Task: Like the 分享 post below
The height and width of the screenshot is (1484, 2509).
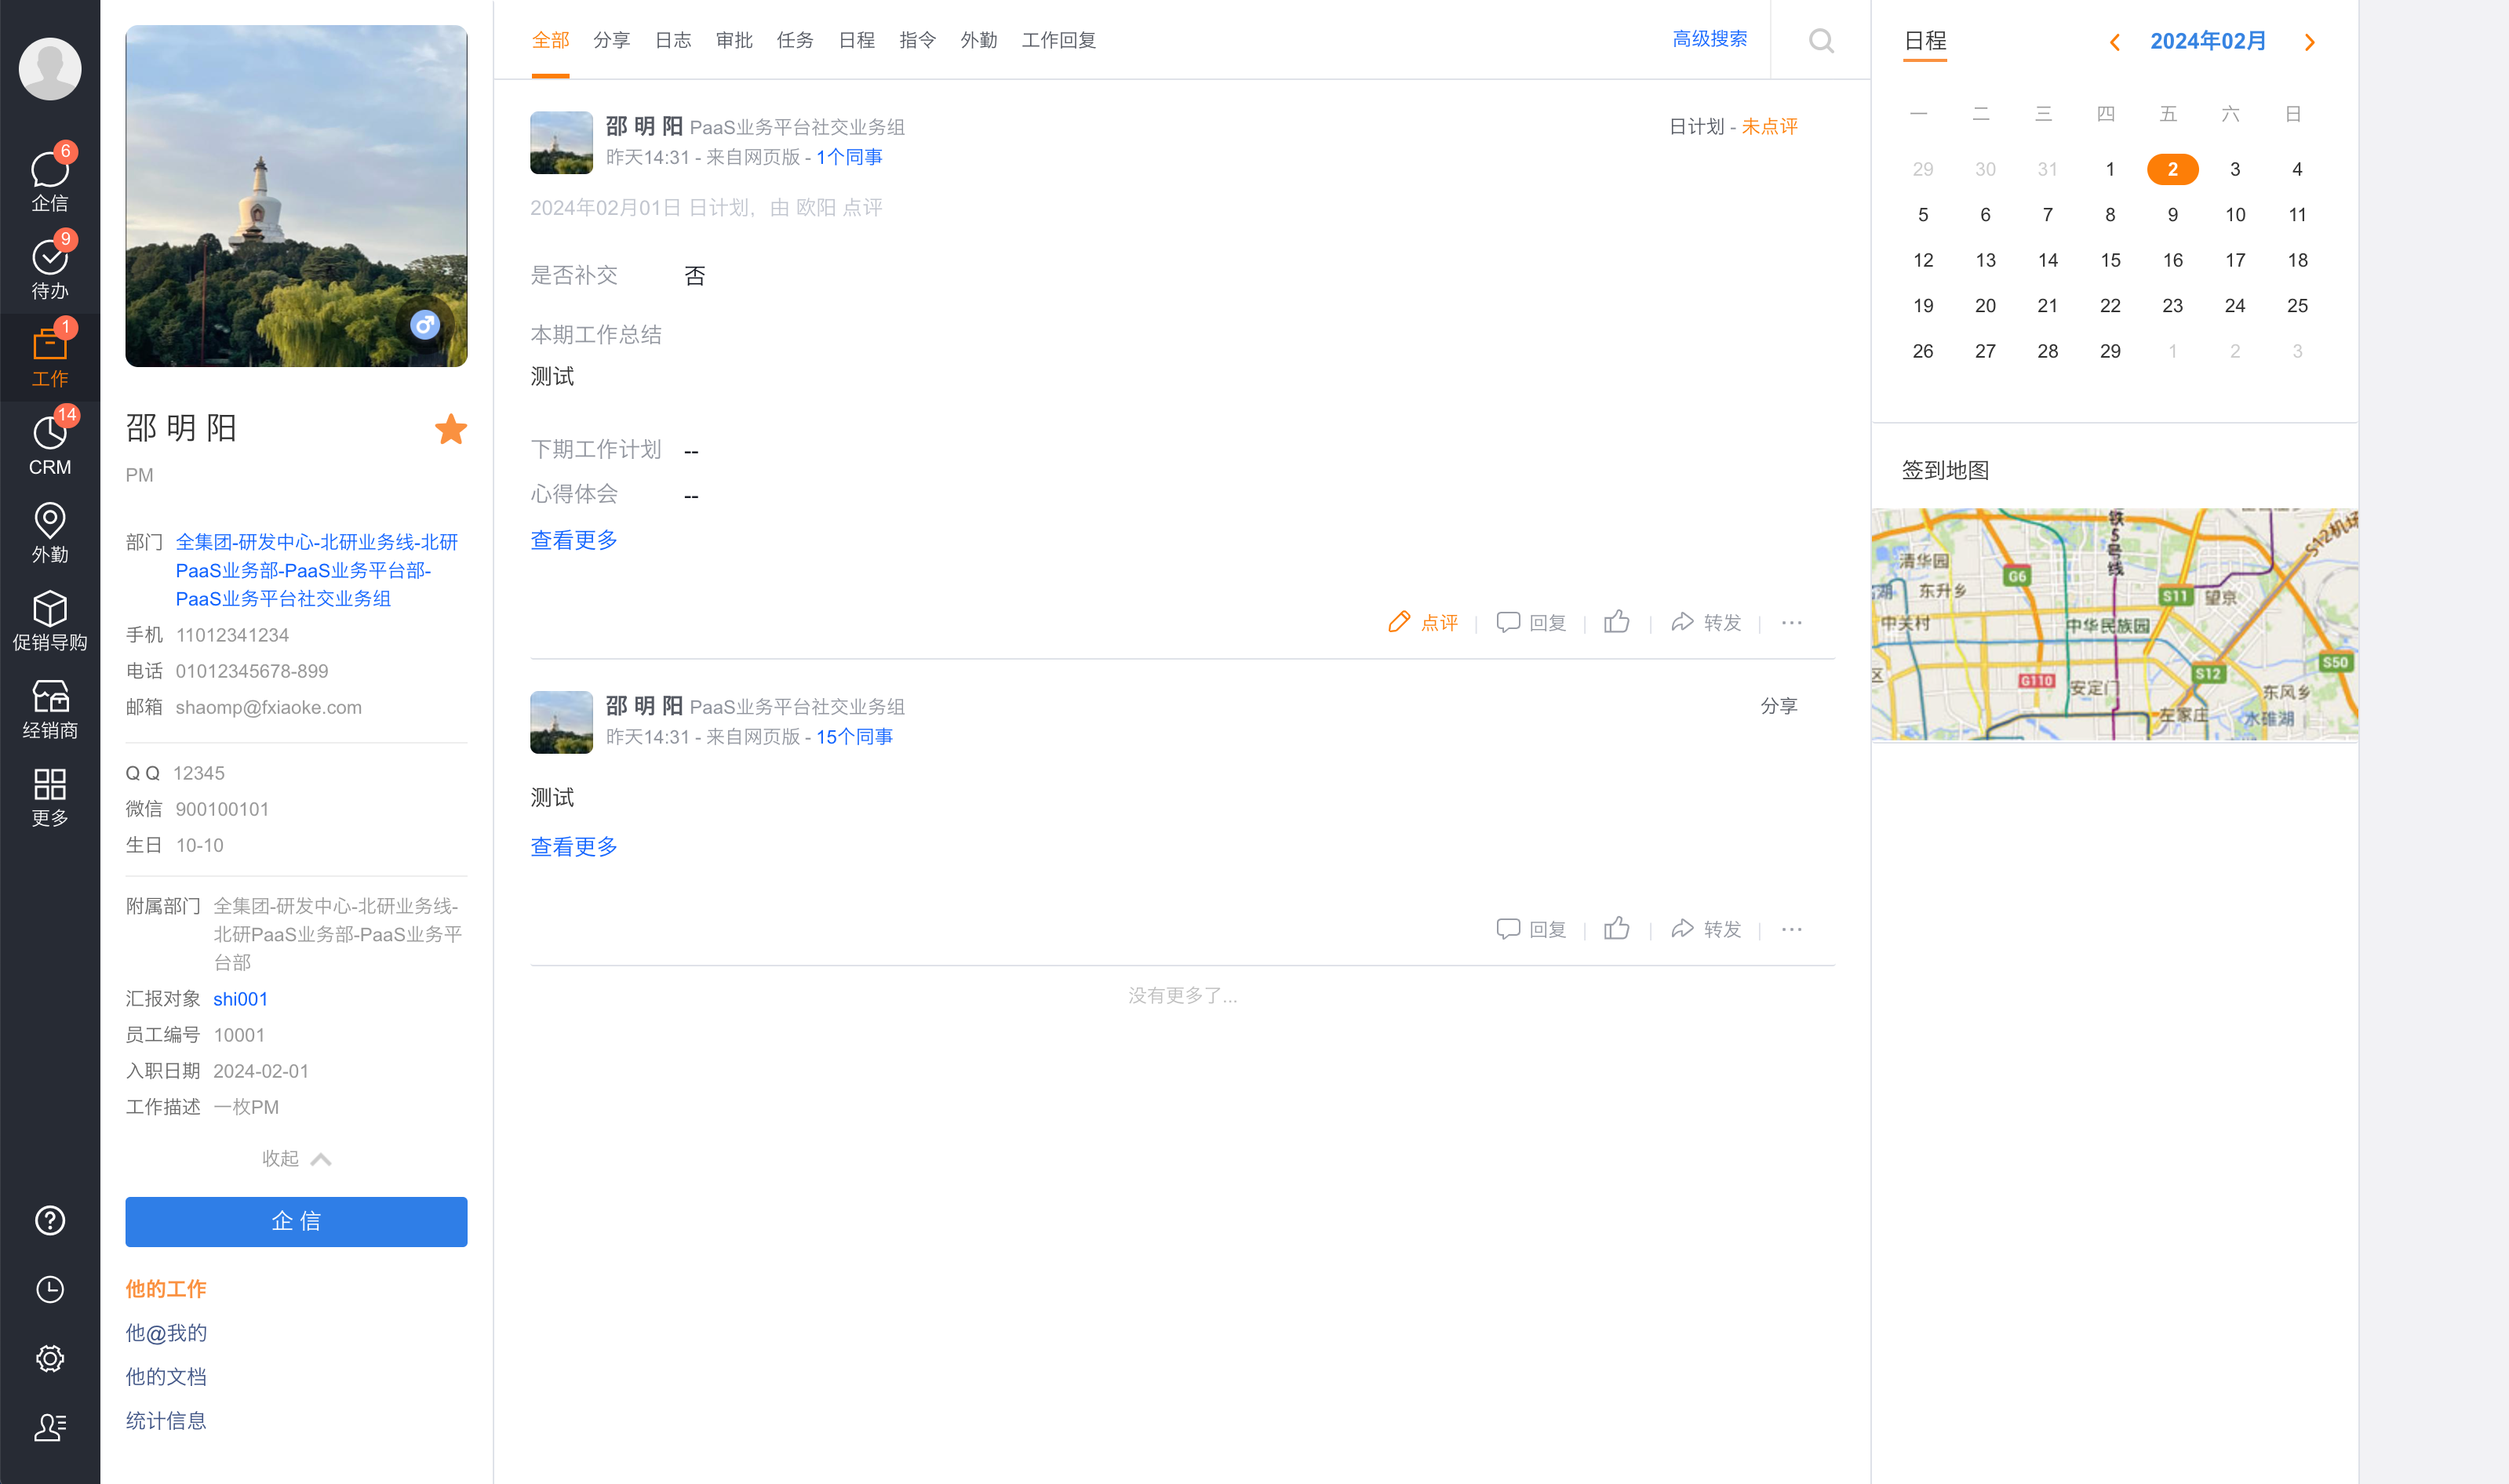Action: 1616,928
